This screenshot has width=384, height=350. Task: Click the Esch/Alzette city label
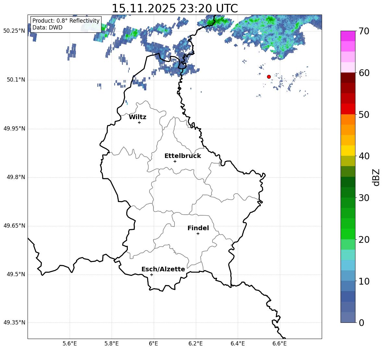(163, 269)
